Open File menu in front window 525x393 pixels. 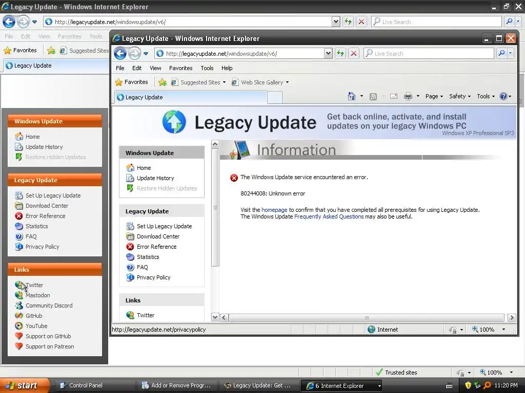pos(120,68)
